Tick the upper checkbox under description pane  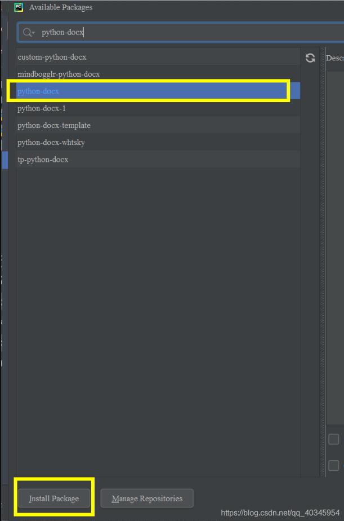[x=333, y=439]
